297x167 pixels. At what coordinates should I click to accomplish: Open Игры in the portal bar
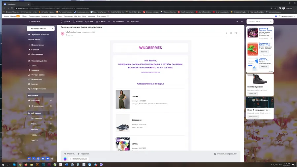[84, 16]
